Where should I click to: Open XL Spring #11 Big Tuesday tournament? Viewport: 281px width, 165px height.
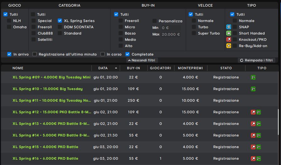click(52, 100)
